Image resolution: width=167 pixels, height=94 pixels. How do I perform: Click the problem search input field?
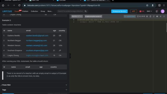click(70, 11)
